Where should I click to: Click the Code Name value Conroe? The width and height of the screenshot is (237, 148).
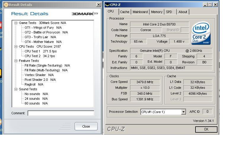pos(146,30)
